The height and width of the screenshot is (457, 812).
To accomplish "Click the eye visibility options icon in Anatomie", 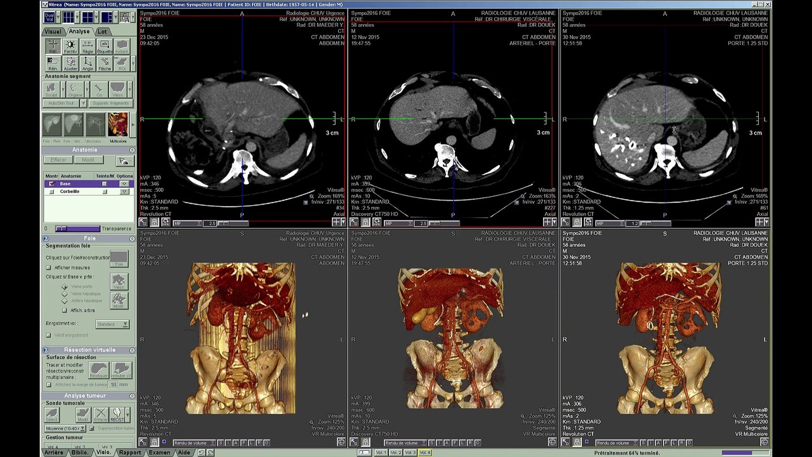I will (124, 161).
